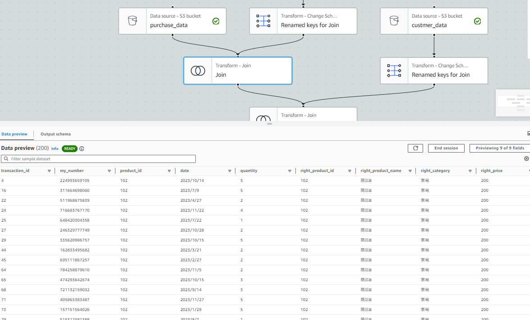Click the transaction_id column header
Screen dimensions: 530x320
[15, 171]
